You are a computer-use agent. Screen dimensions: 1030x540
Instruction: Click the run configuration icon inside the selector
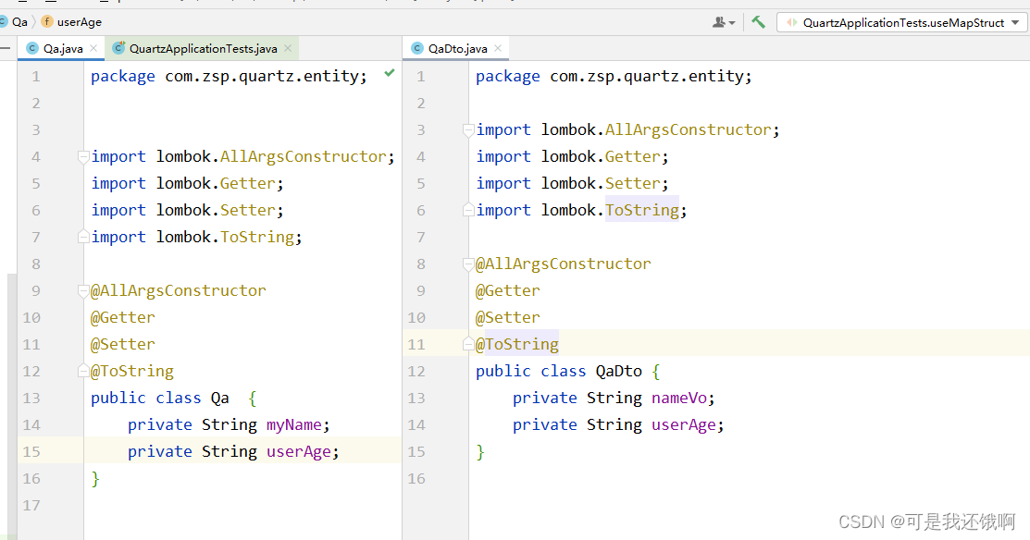791,20
